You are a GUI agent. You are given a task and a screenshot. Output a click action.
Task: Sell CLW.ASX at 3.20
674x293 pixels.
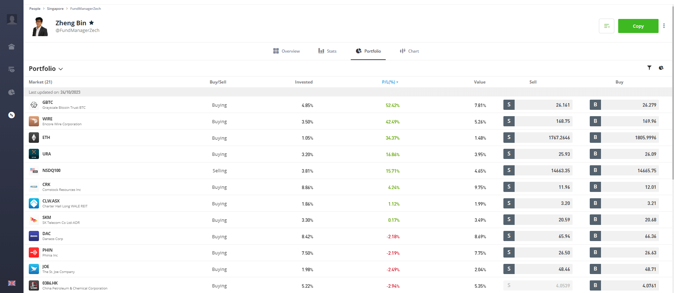(538, 203)
